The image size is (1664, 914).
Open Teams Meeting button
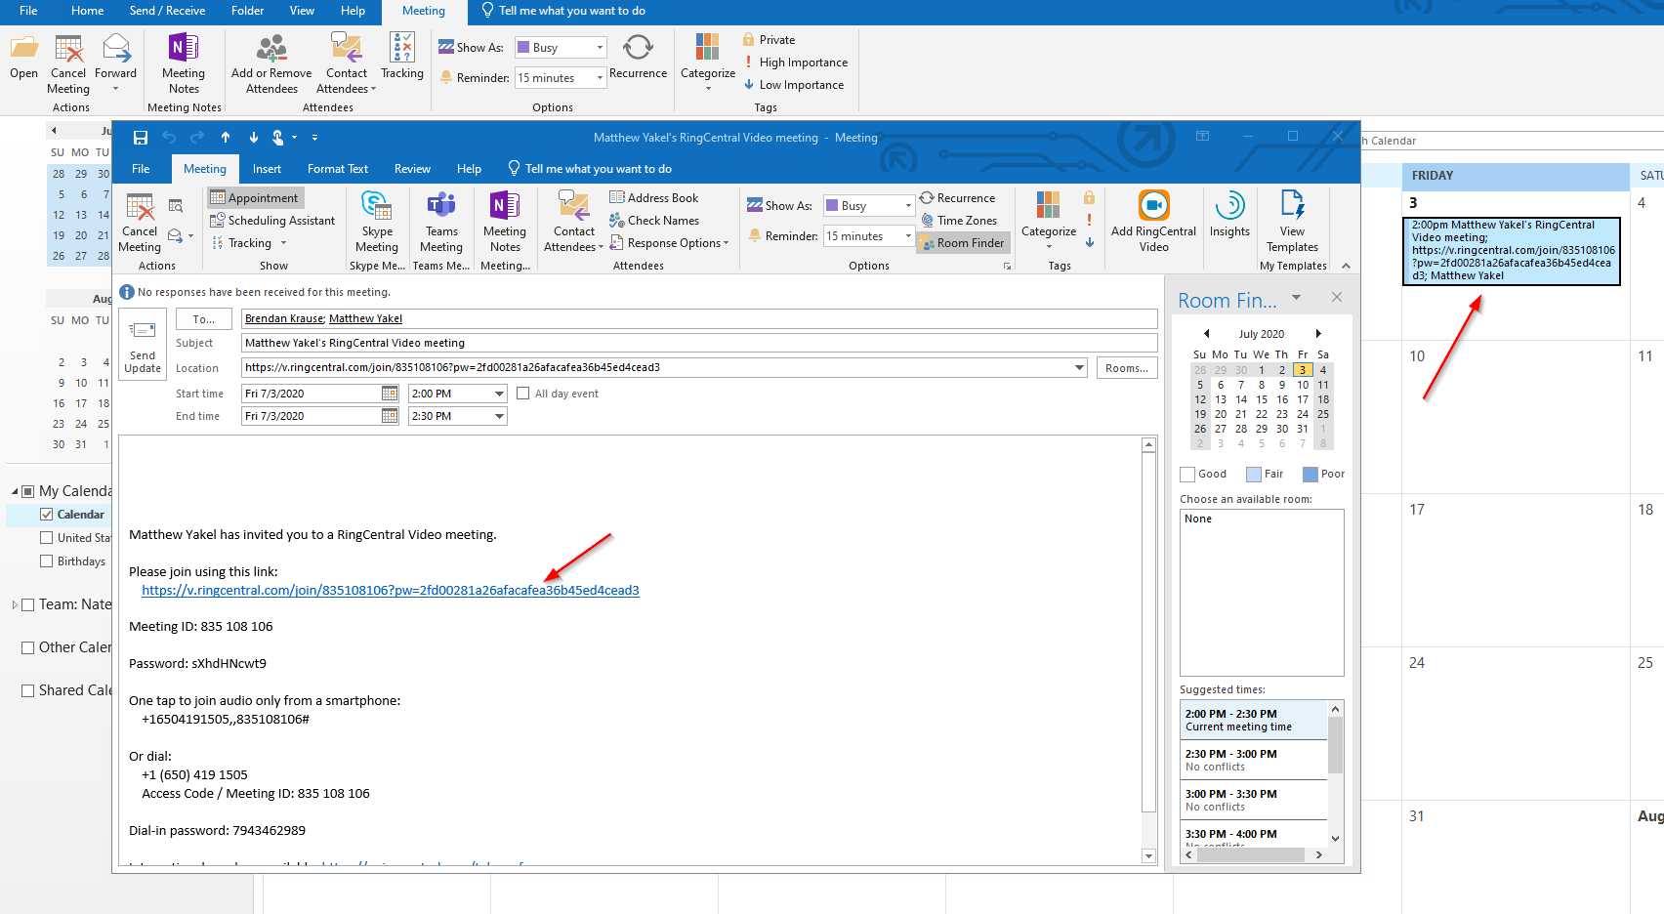(441, 223)
